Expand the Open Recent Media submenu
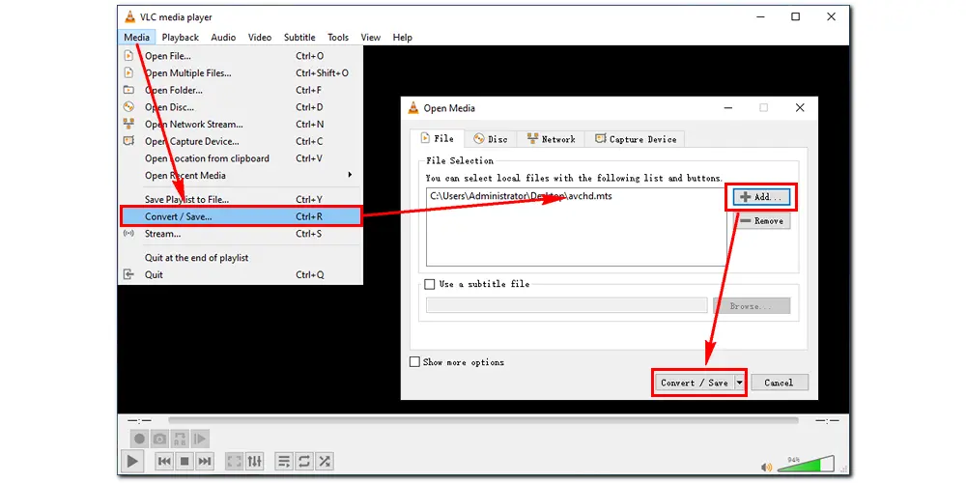Image resolution: width=966 pixels, height=483 pixels. point(241,176)
